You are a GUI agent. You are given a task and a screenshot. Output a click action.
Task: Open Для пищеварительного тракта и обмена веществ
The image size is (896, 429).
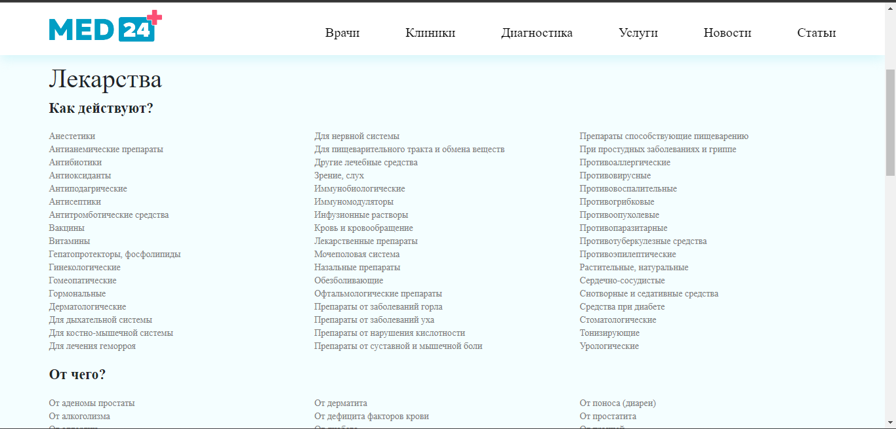point(409,150)
